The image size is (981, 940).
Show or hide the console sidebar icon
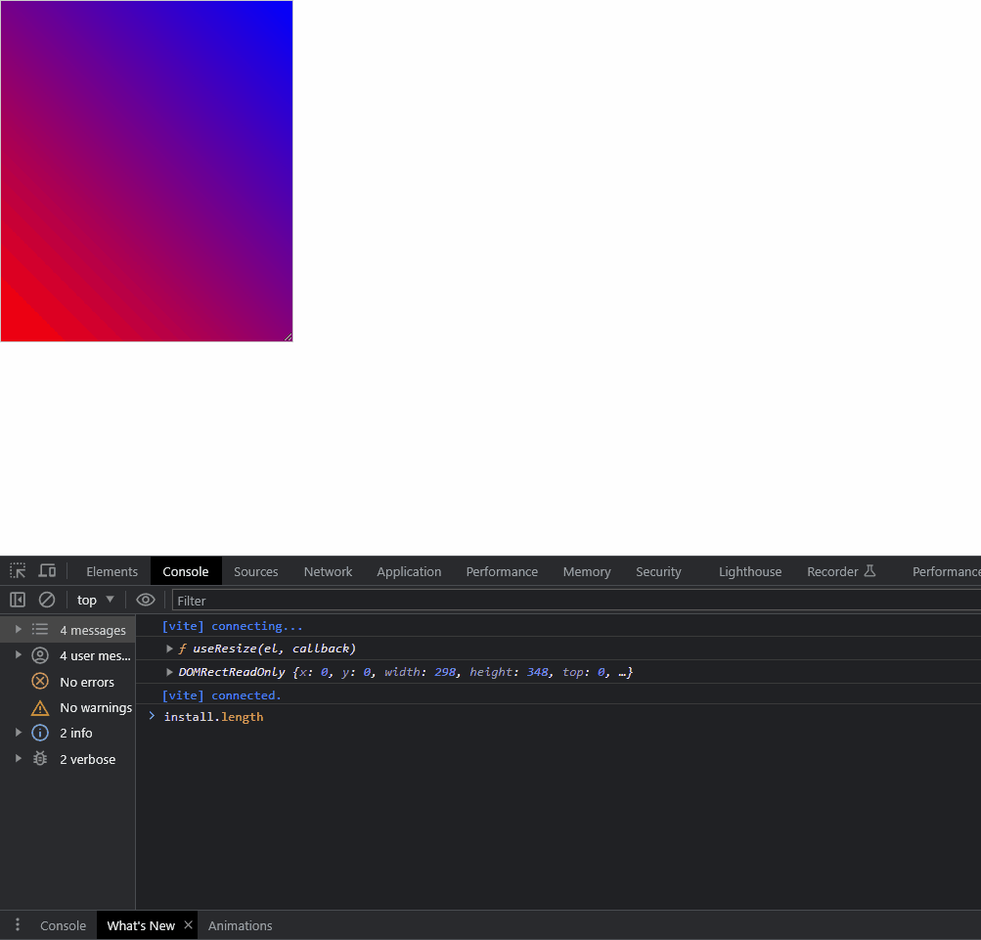pyautogui.click(x=18, y=600)
